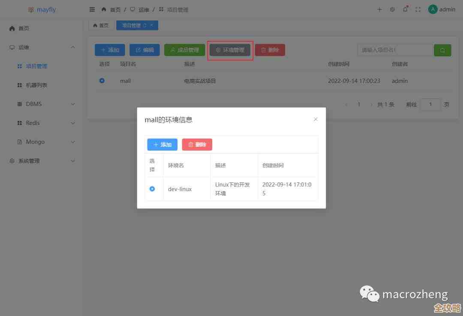This screenshot has width=463, height=316.
Task: Refresh the 项目管理 tab via its refresh icon
Action: [x=146, y=25]
